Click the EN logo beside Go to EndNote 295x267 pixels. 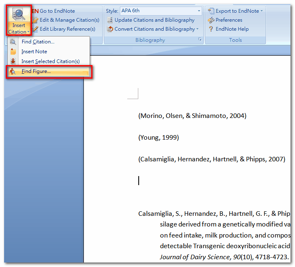(35, 11)
